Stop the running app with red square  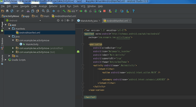point(105,11)
